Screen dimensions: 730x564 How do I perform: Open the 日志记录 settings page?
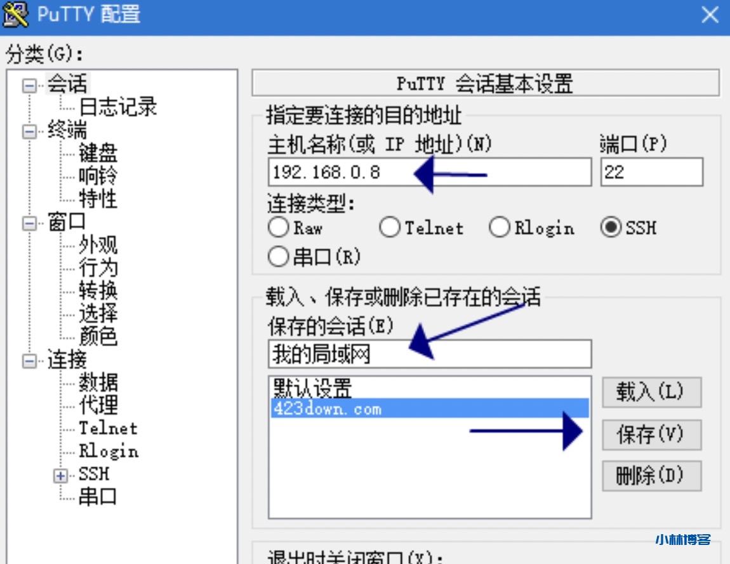[x=117, y=107]
